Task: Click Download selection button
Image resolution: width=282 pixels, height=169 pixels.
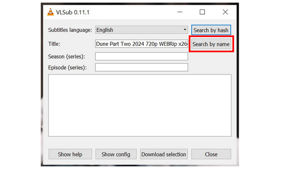Action: click(x=164, y=154)
